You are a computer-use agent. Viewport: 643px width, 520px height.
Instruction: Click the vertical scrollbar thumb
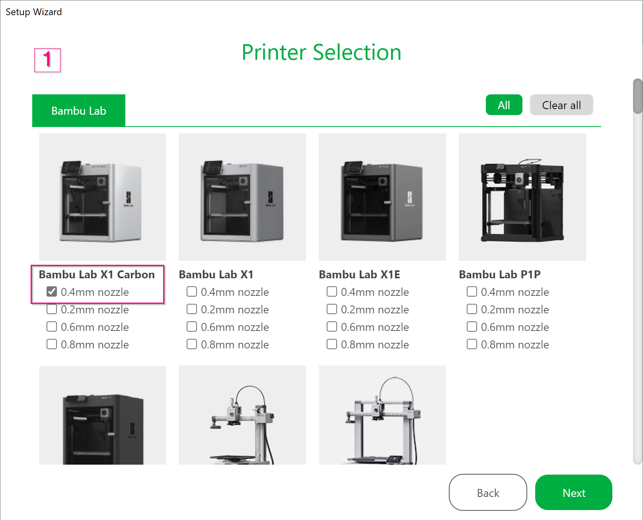[638, 96]
